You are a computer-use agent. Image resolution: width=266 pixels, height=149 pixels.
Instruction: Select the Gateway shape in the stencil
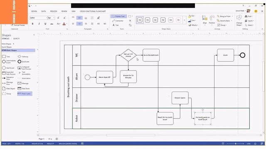(x=23, y=57)
